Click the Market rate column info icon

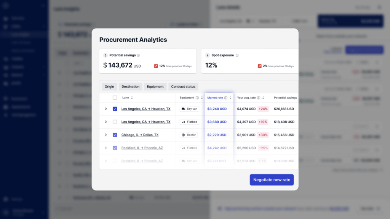point(226,98)
